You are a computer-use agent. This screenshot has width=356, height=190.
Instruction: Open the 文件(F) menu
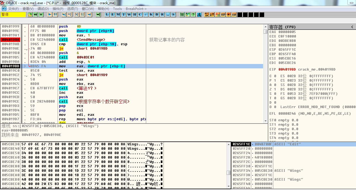coord(14,9)
